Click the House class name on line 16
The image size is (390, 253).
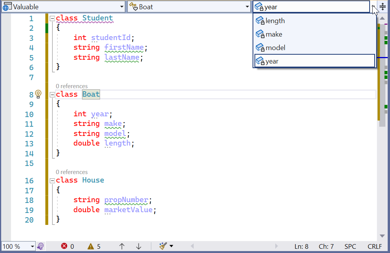[93, 180]
